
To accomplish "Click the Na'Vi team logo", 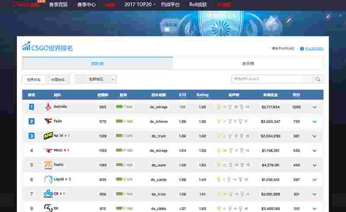I will pyautogui.click(x=48, y=136).
